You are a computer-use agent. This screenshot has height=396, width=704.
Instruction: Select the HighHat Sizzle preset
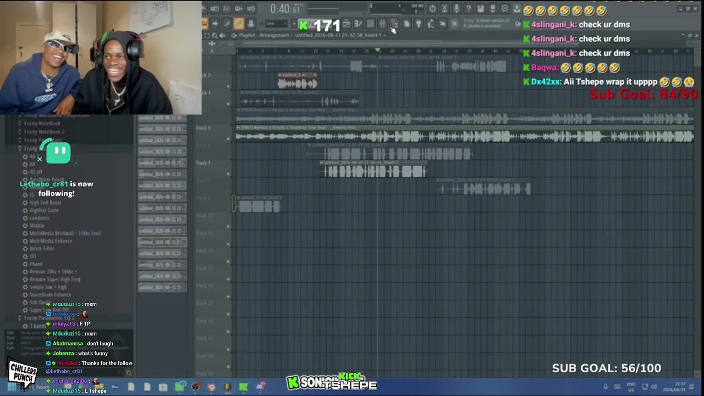pyautogui.click(x=44, y=211)
